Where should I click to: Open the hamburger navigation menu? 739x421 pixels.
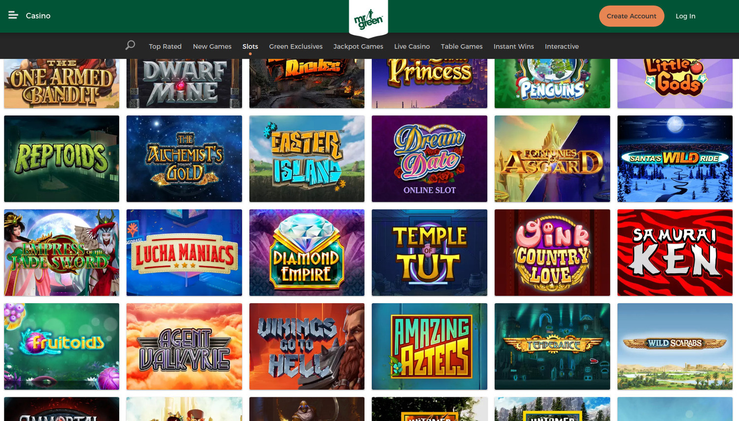click(13, 15)
